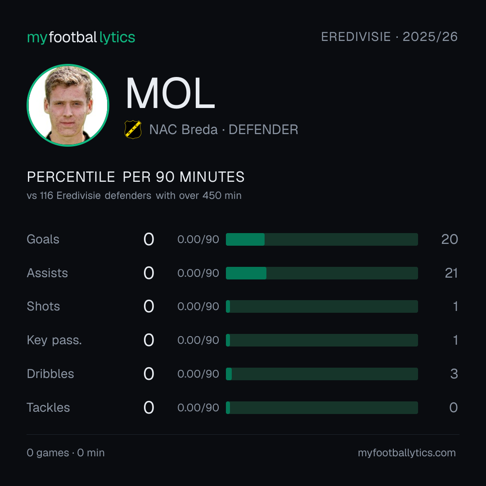This screenshot has width=486, height=486.
Task: Click the 0 games · 0 min footer text
Action: (66, 453)
